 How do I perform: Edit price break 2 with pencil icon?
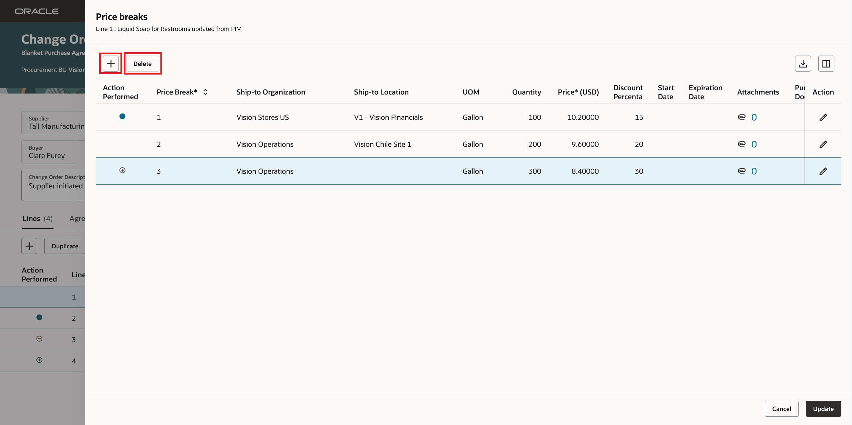(823, 144)
